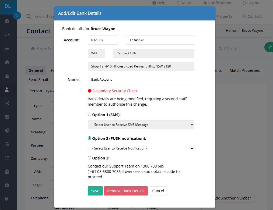The height and width of the screenshot is (210, 273).
Task: Click the Remove Bank Details button
Action: (x=126, y=191)
